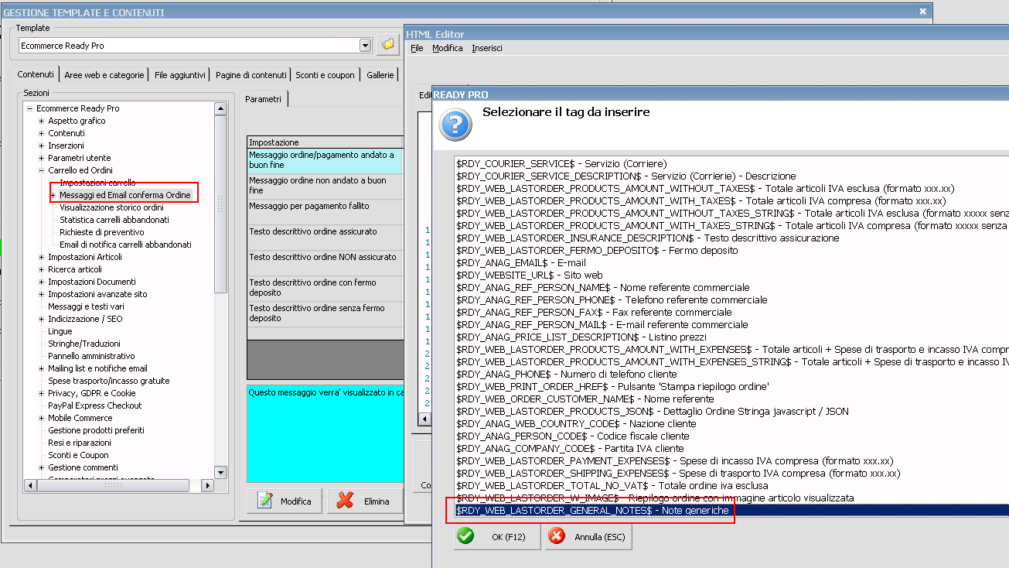Open the File aggiuntivi tab
This screenshot has height=568, width=1009.
click(x=180, y=75)
